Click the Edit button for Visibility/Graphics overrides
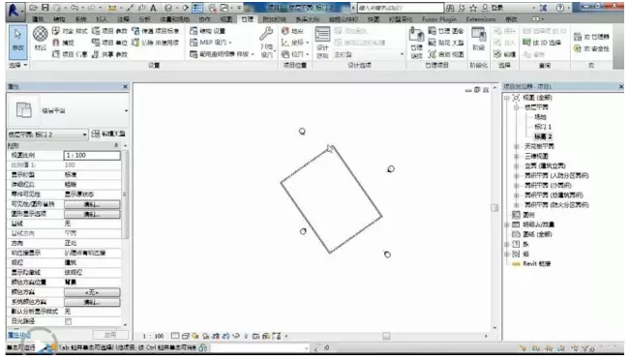 point(92,204)
